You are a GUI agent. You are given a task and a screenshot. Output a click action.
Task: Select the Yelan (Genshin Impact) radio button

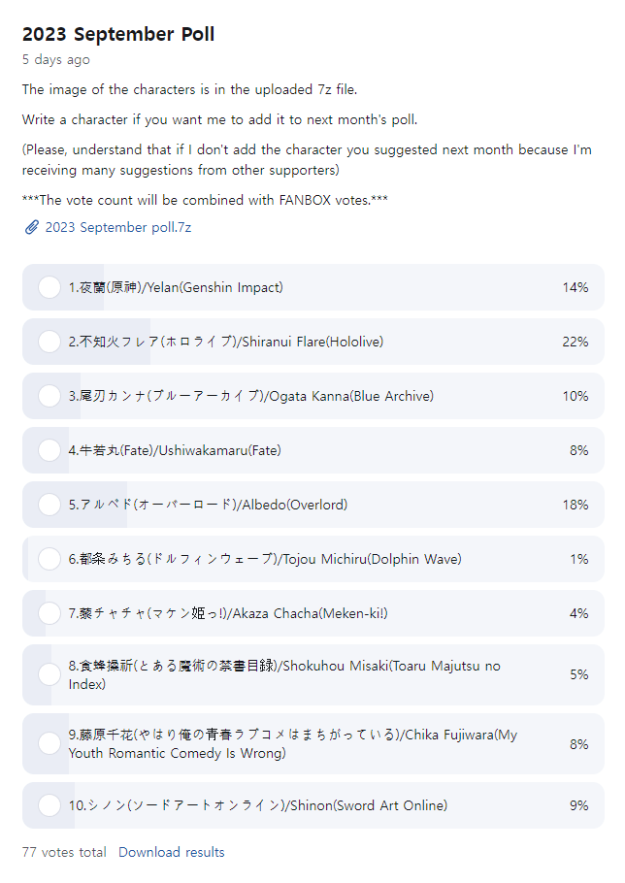tap(49, 287)
